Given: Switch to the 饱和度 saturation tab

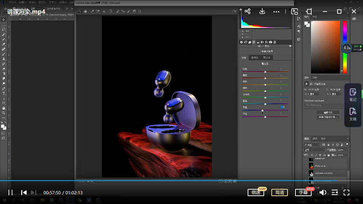Looking at the screenshot, I should [255, 57].
